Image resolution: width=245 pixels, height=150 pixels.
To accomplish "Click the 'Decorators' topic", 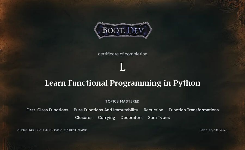I will pos(131,118).
